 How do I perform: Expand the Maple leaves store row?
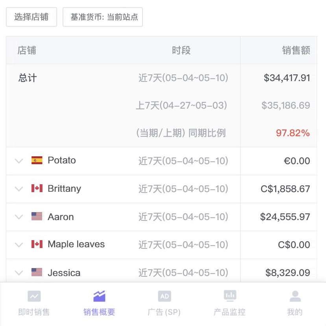click(19, 245)
